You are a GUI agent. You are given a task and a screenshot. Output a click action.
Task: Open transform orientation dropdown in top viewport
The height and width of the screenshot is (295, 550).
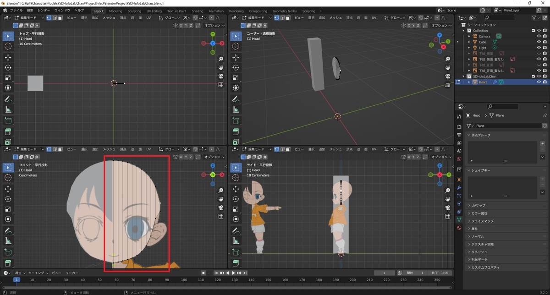pyautogui.click(x=170, y=18)
